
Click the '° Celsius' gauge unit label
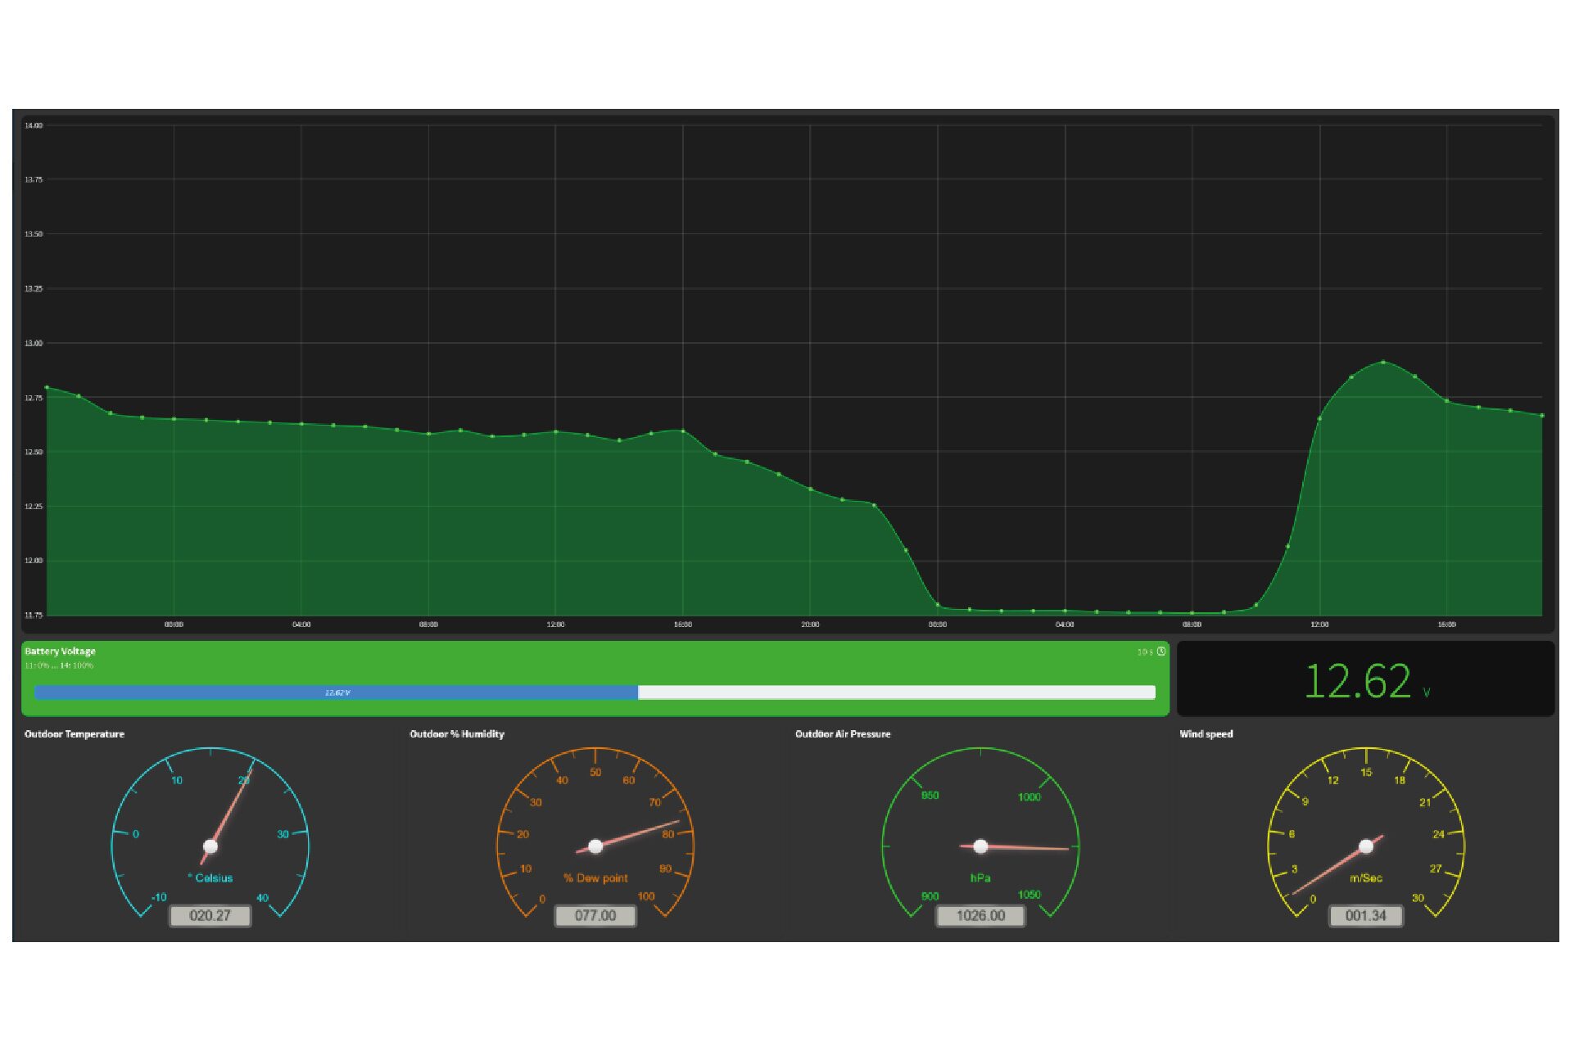pos(210,878)
